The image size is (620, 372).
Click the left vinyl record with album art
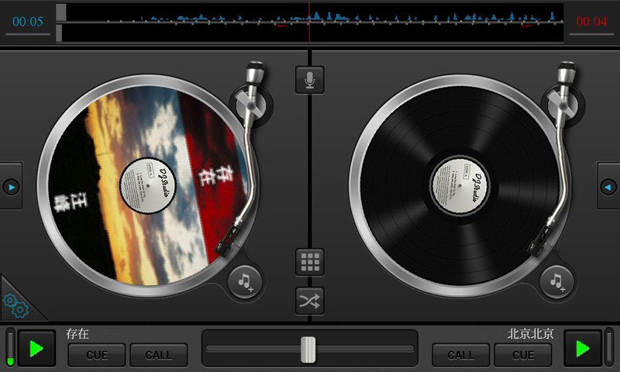coord(148,185)
